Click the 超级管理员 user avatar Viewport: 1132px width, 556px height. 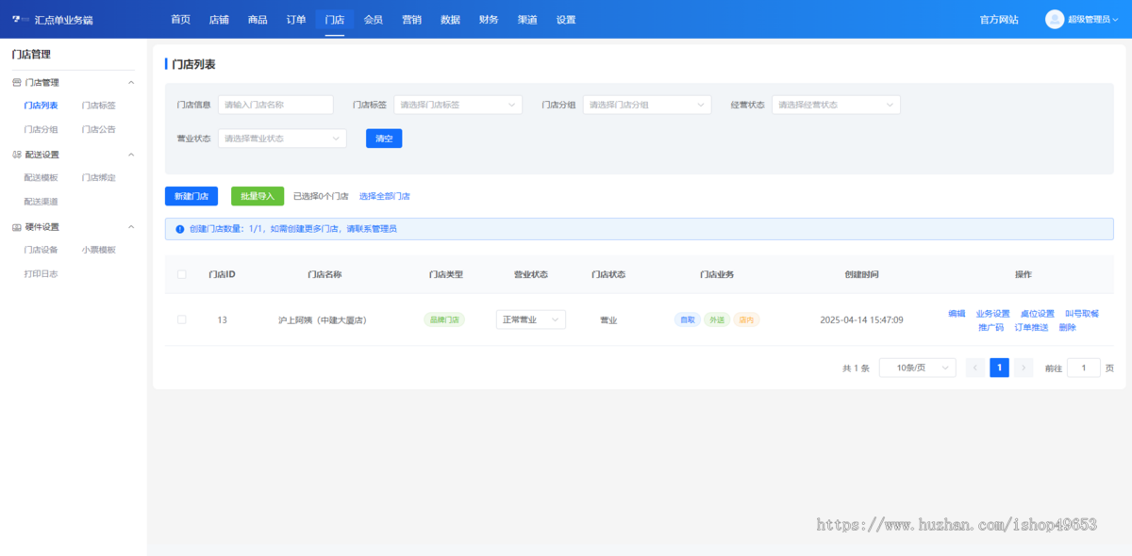pyautogui.click(x=1055, y=19)
